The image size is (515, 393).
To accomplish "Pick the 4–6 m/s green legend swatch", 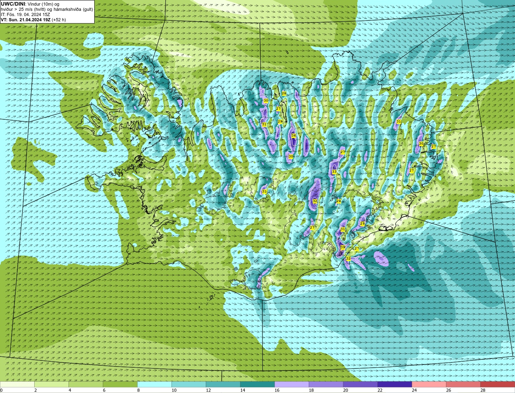I will point(86,385).
